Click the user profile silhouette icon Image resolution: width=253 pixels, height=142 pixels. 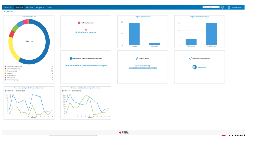[229, 7]
